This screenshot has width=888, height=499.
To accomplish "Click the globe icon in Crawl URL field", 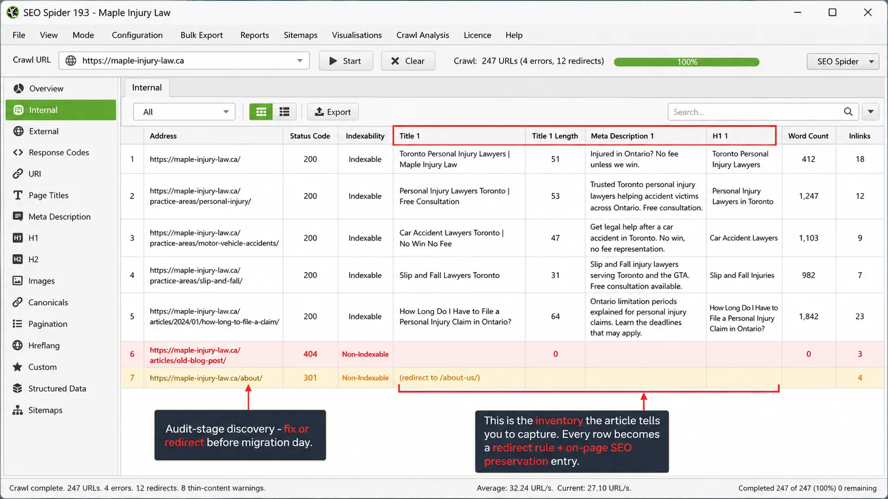I will pyautogui.click(x=71, y=60).
